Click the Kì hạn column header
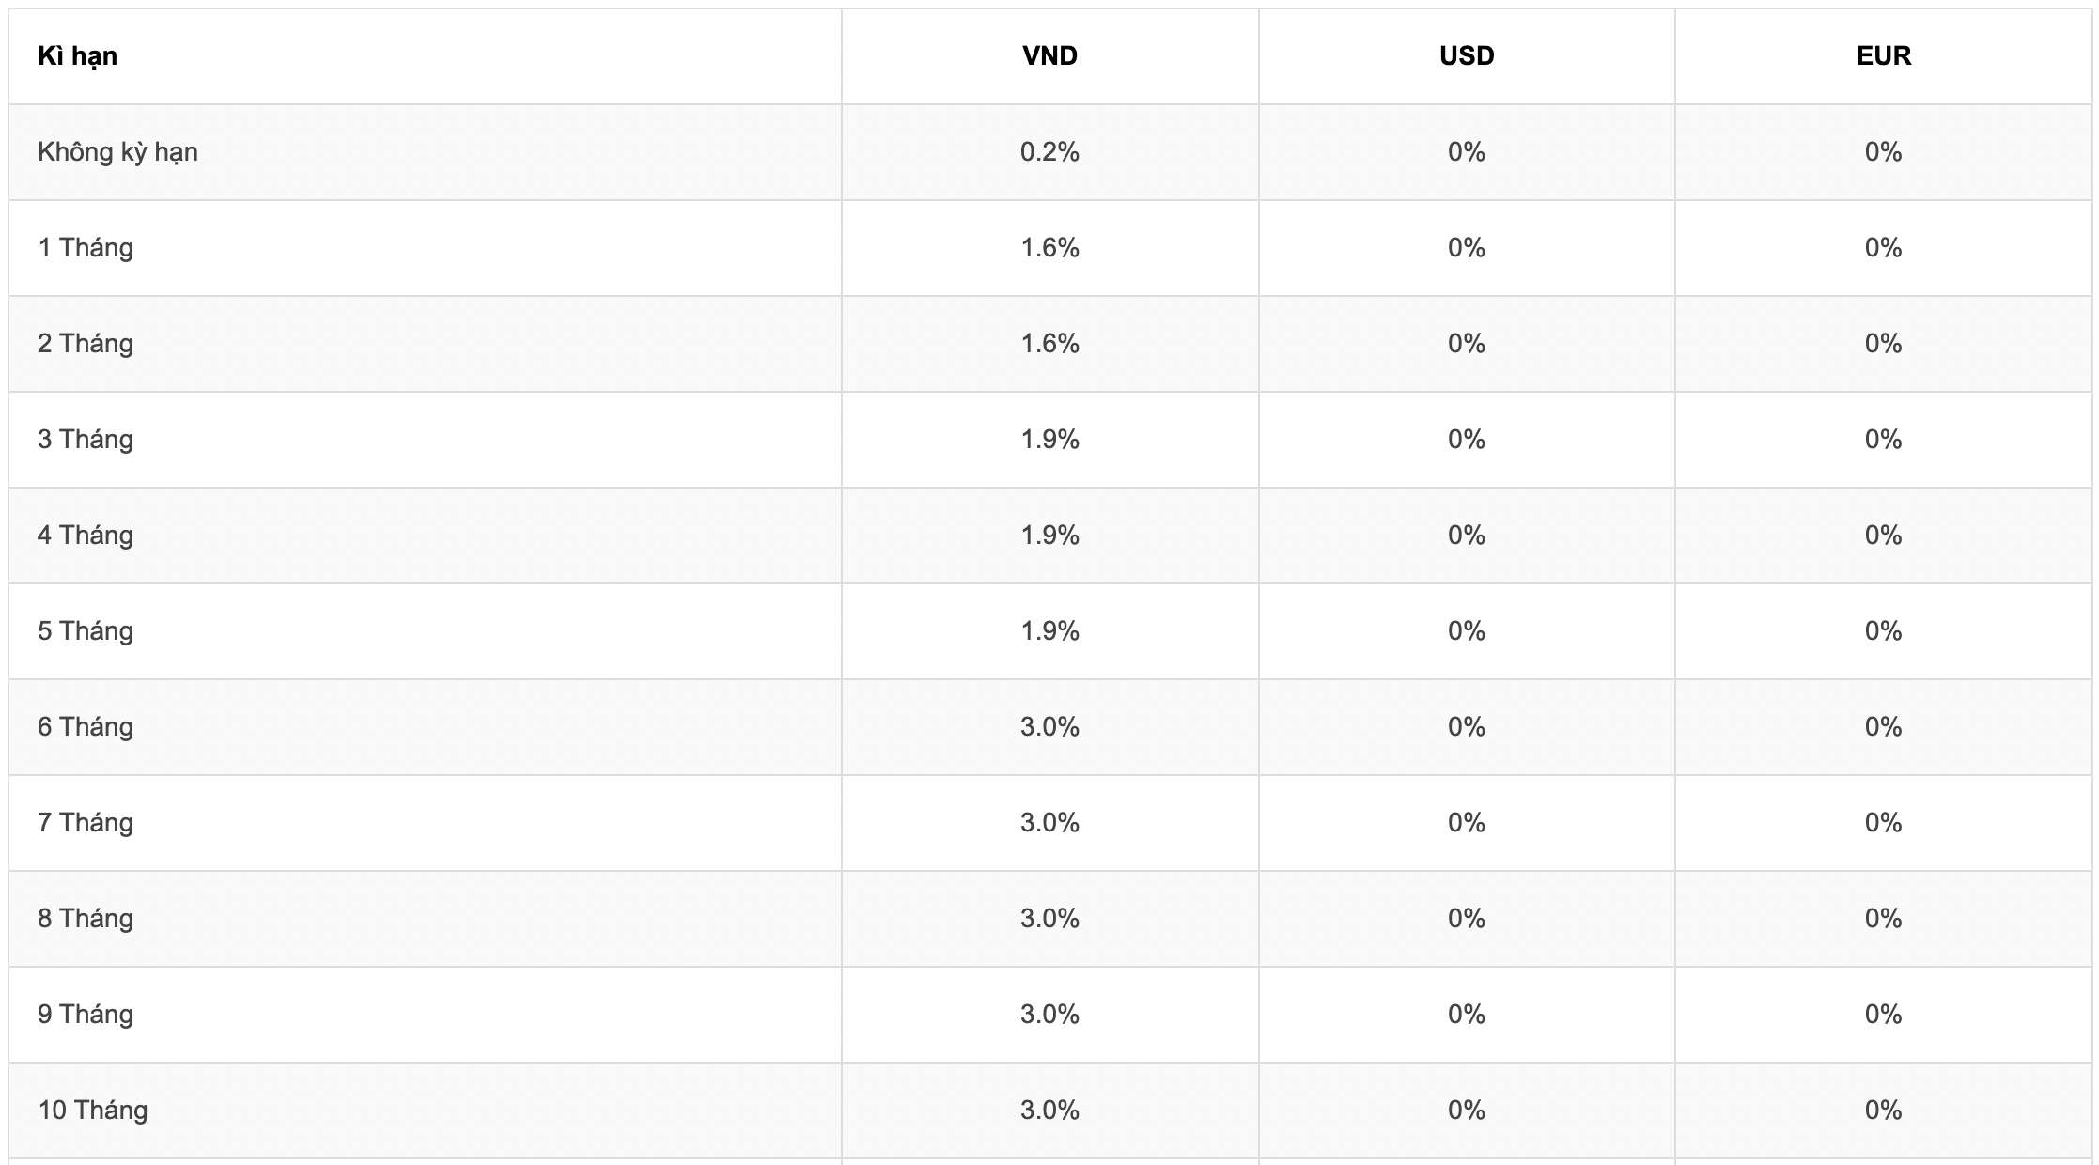 click(77, 56)
